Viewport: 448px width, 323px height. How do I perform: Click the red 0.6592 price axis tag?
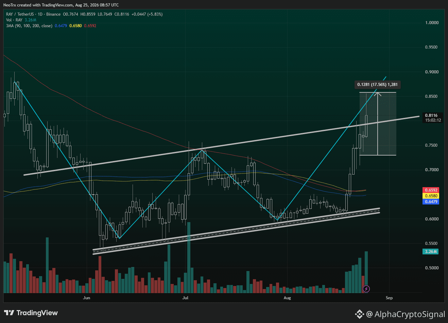click(430, 190)
